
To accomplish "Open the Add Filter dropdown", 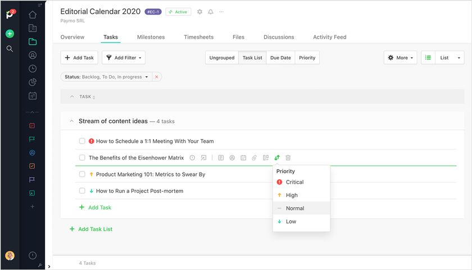I will tap(124, 58).
